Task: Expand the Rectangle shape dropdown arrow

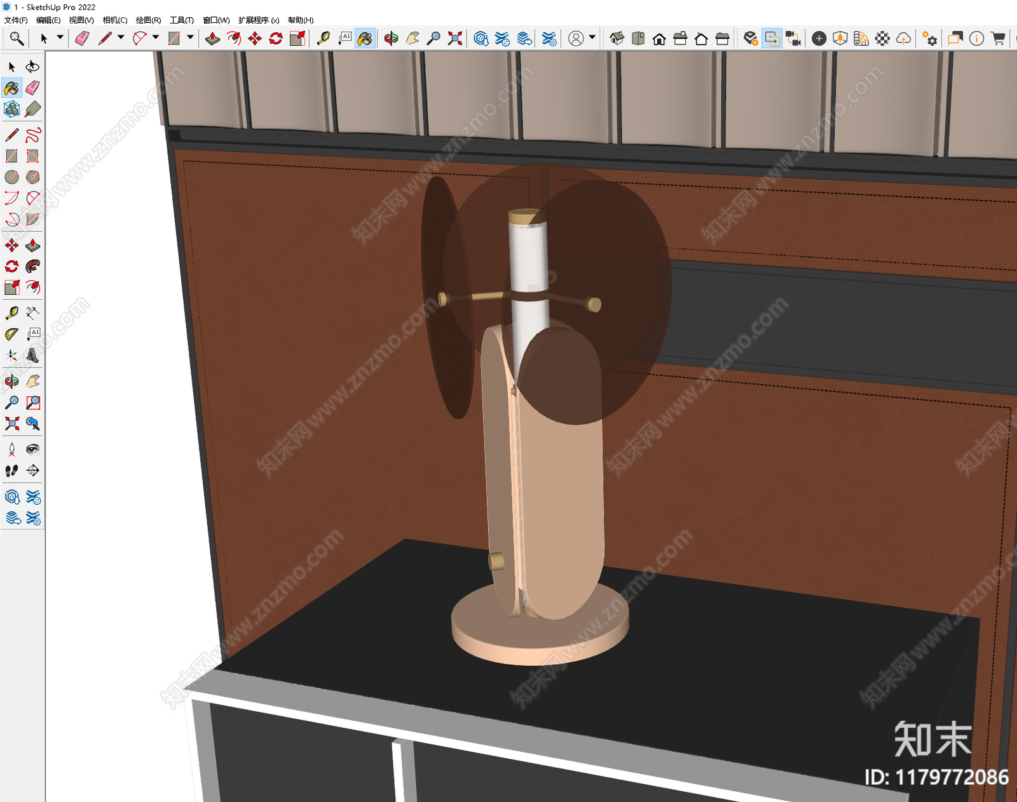Action: tap(190, 37)
